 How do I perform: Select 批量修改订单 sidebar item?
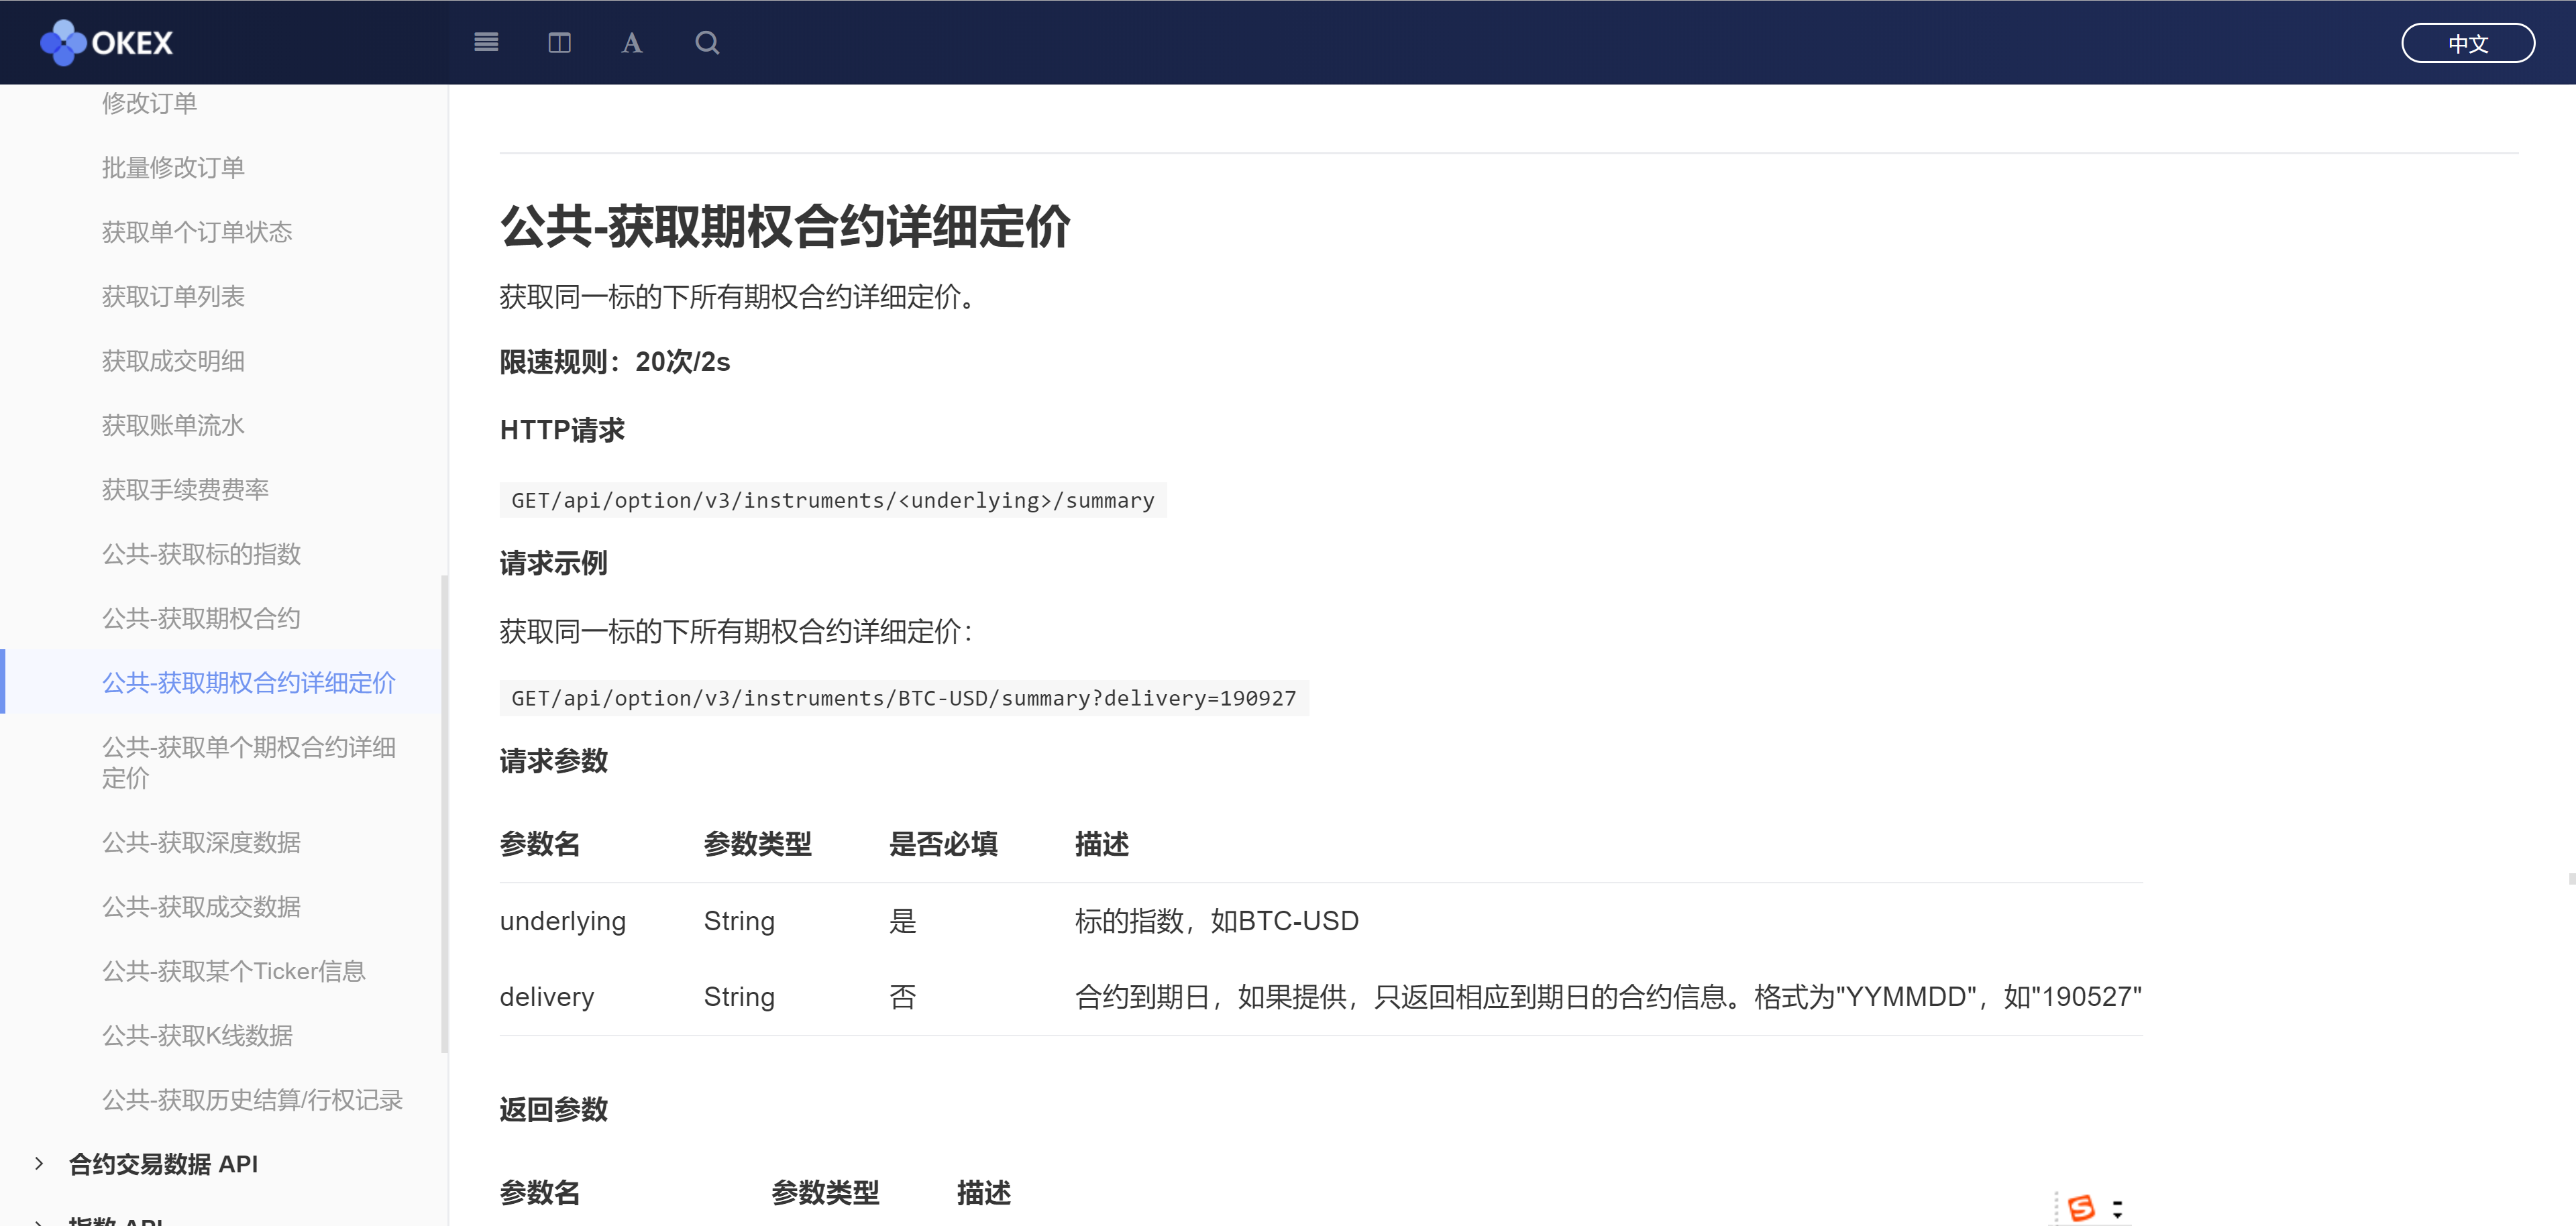[x=173, y=167]
